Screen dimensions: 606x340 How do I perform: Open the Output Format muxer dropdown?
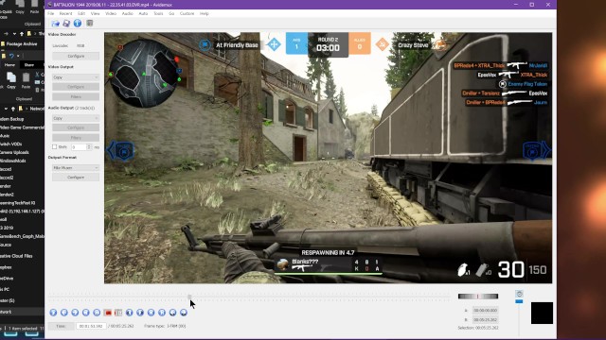click(76, 168)
